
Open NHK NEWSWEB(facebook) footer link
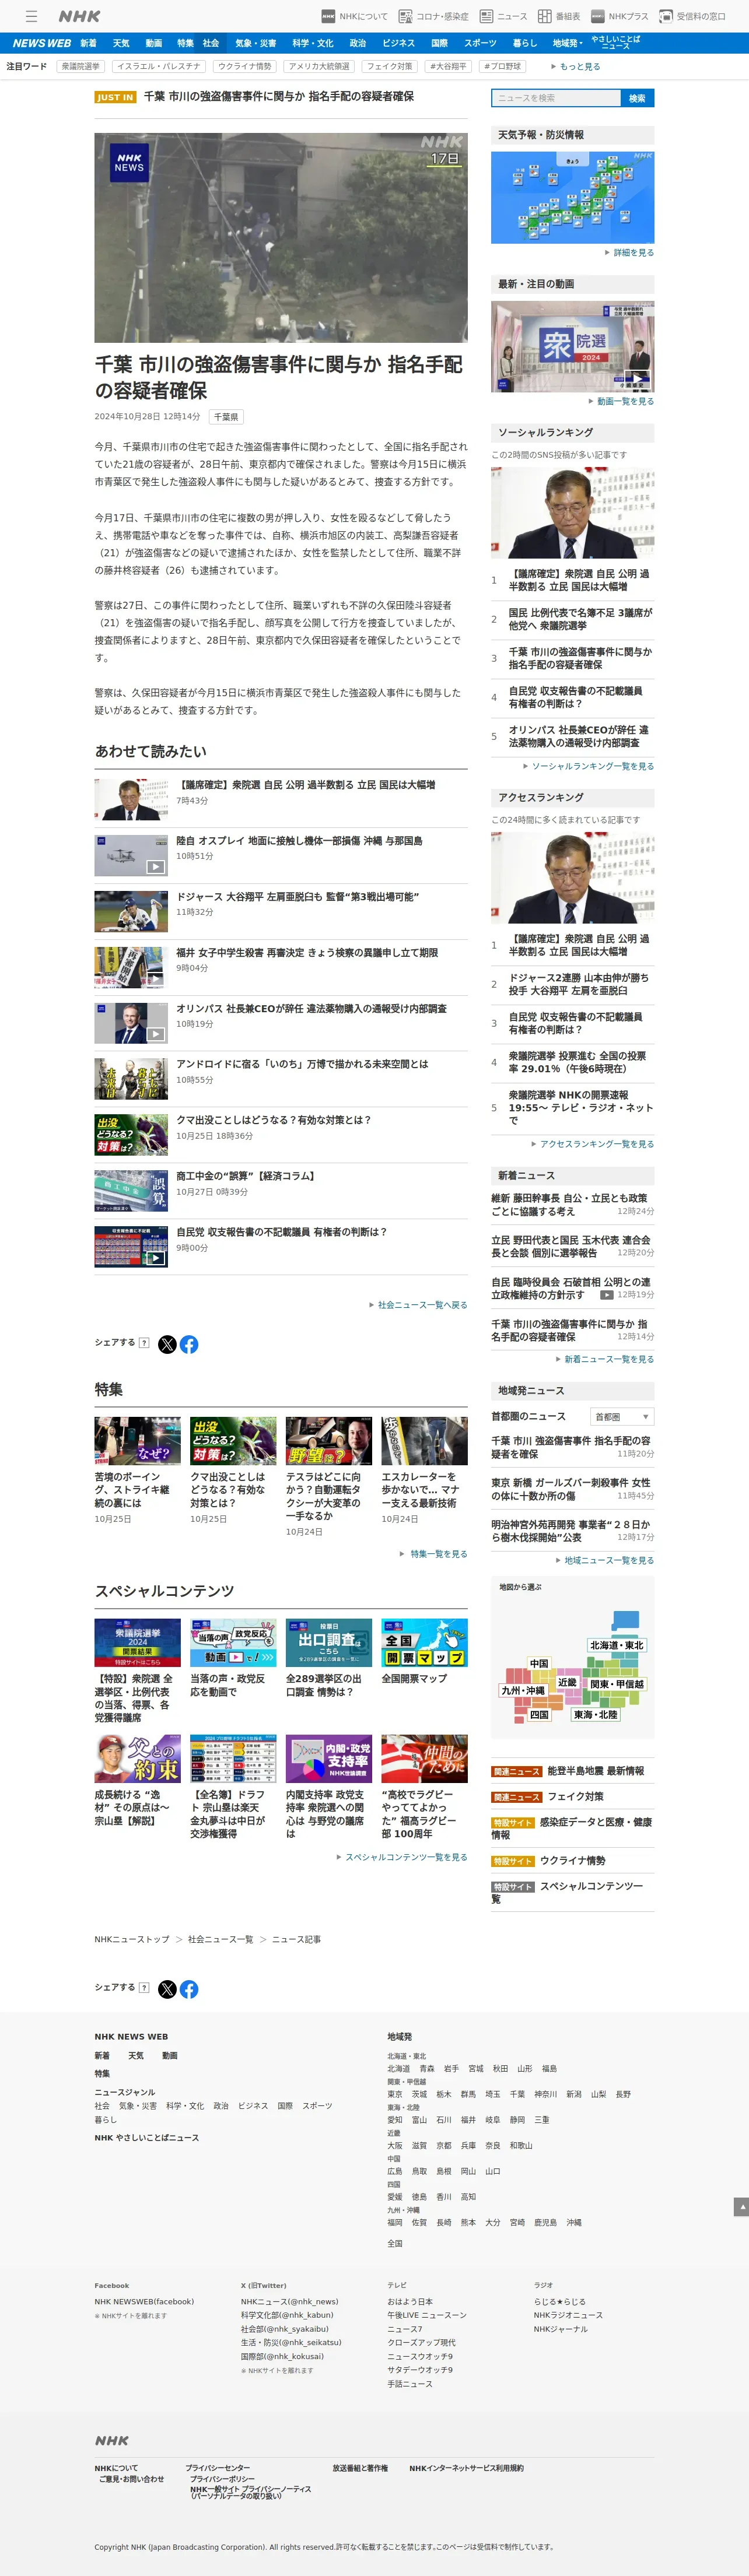[144, 2301]
